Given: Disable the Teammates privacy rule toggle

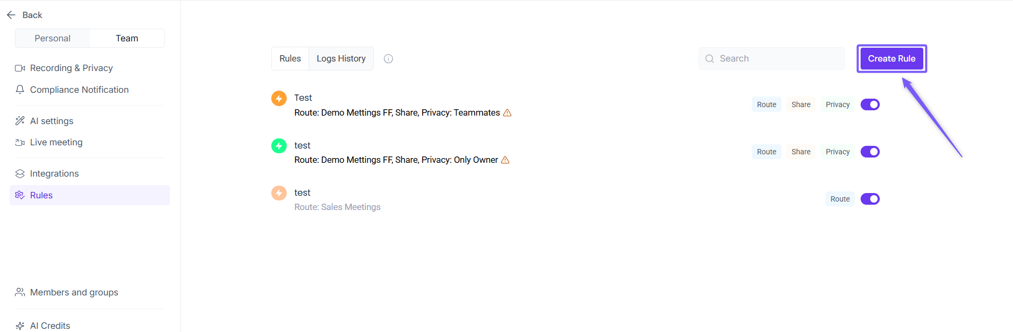Looking at the screenshot, I should 870,104.
